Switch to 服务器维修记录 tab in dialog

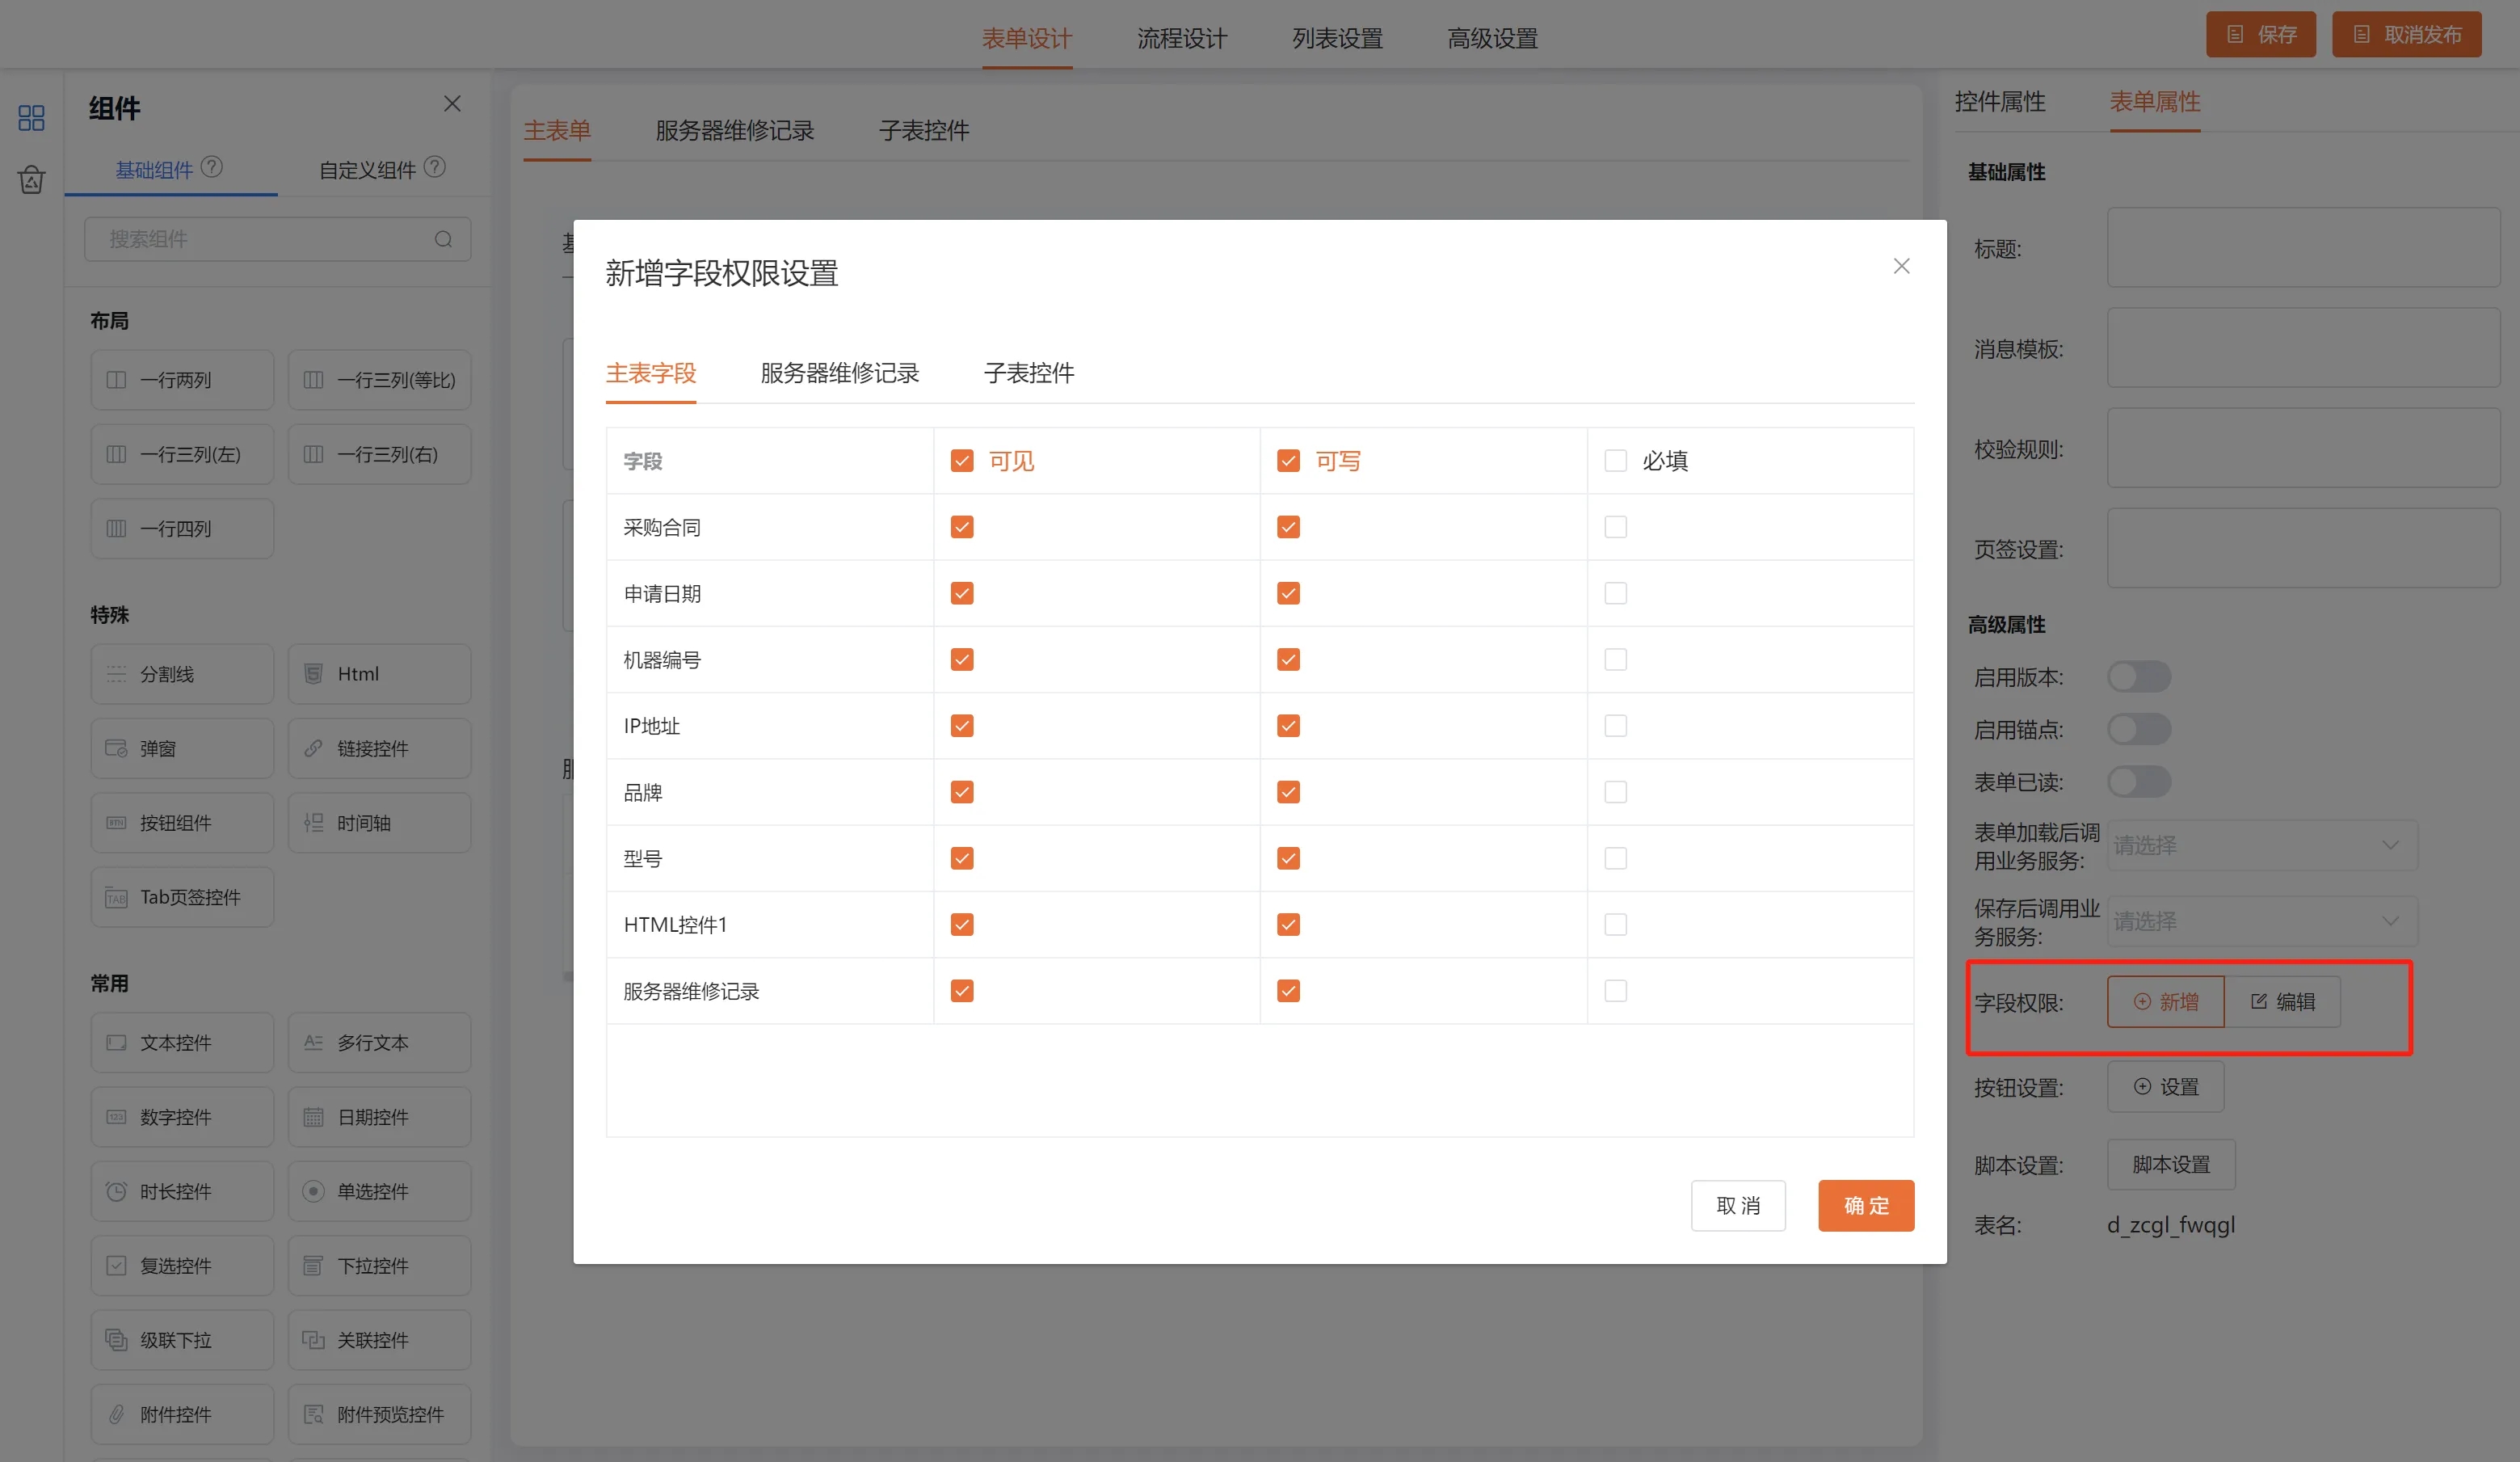(x=839, y=373)
